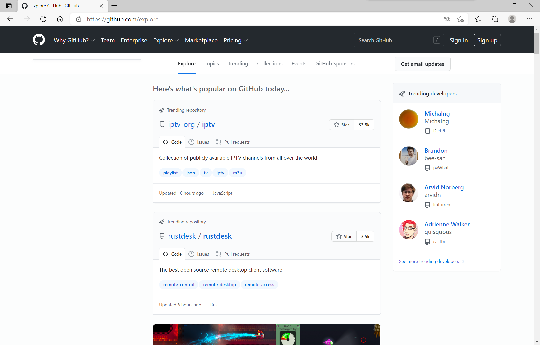Click the GitHub Octocat logo
540x345 pixels.
(39, 40)
